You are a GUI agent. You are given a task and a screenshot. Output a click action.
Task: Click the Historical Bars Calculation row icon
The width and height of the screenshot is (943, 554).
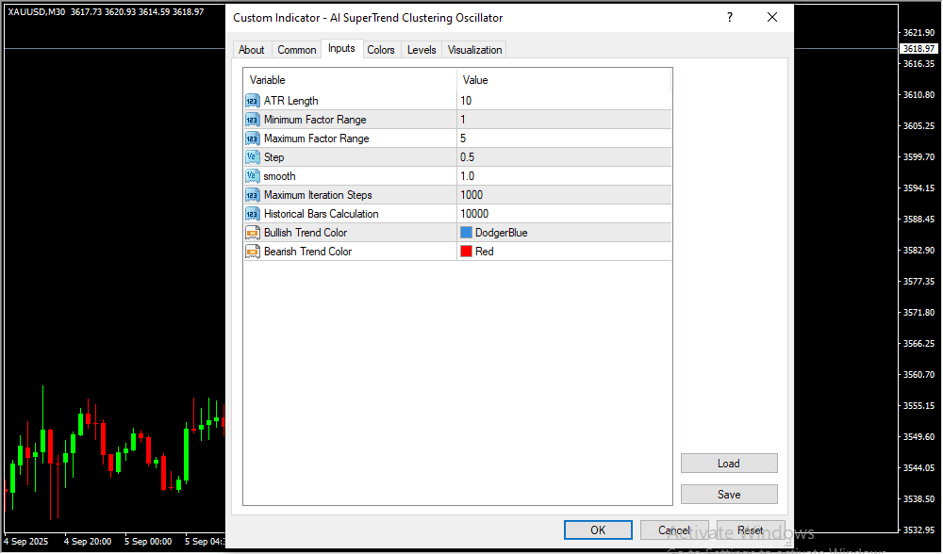point(252,214)
